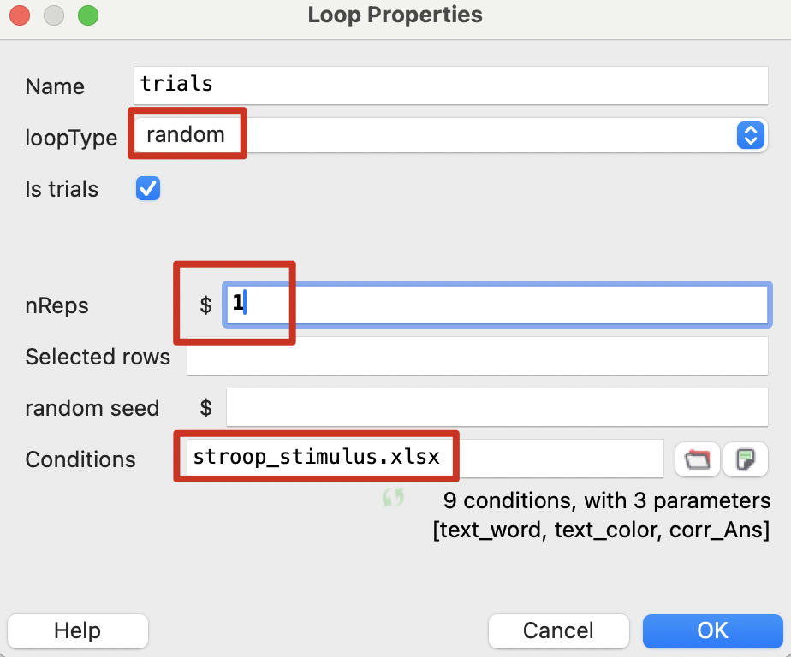Click the faded green refresh conditions icon
The image size is (791, 657).
(393, 499)
